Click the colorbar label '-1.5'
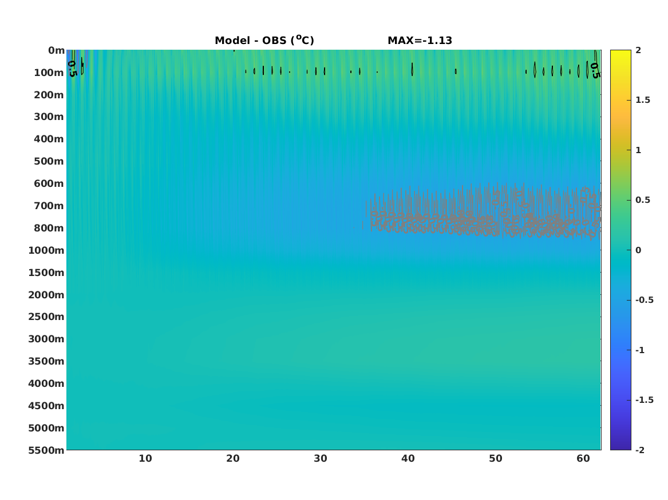Image resolution: width=668 pixels, height=500 pixels. pos(645,399)
